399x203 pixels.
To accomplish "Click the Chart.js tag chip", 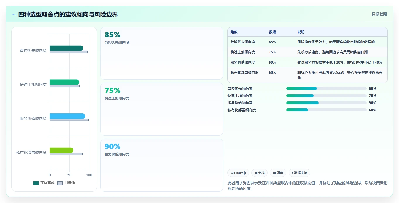I will tap(238, 173).
